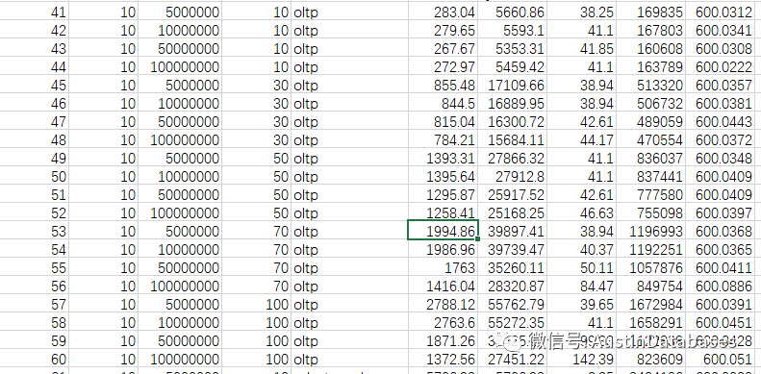Select cell with value 815.04

443,121
